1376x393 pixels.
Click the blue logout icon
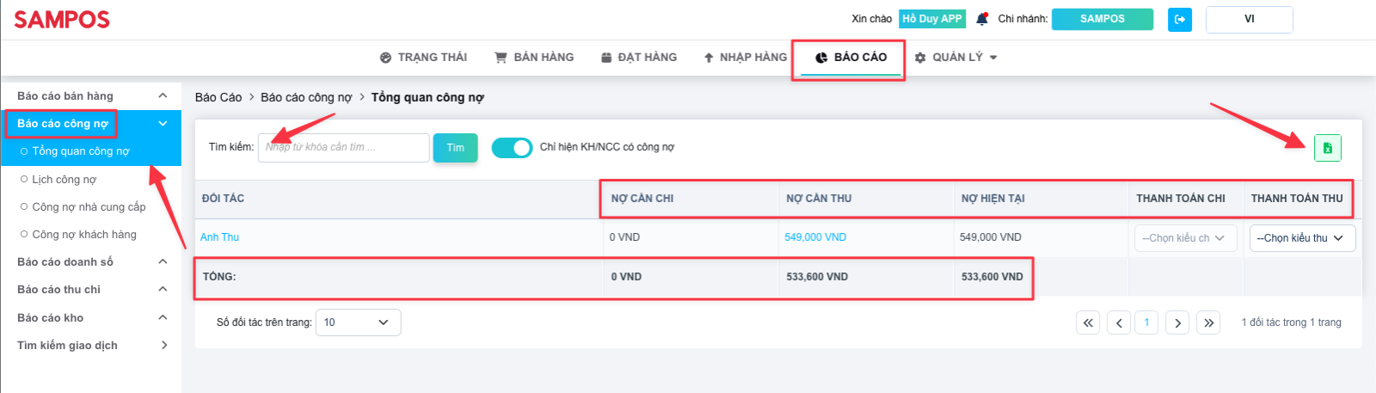click(1180, 19)
